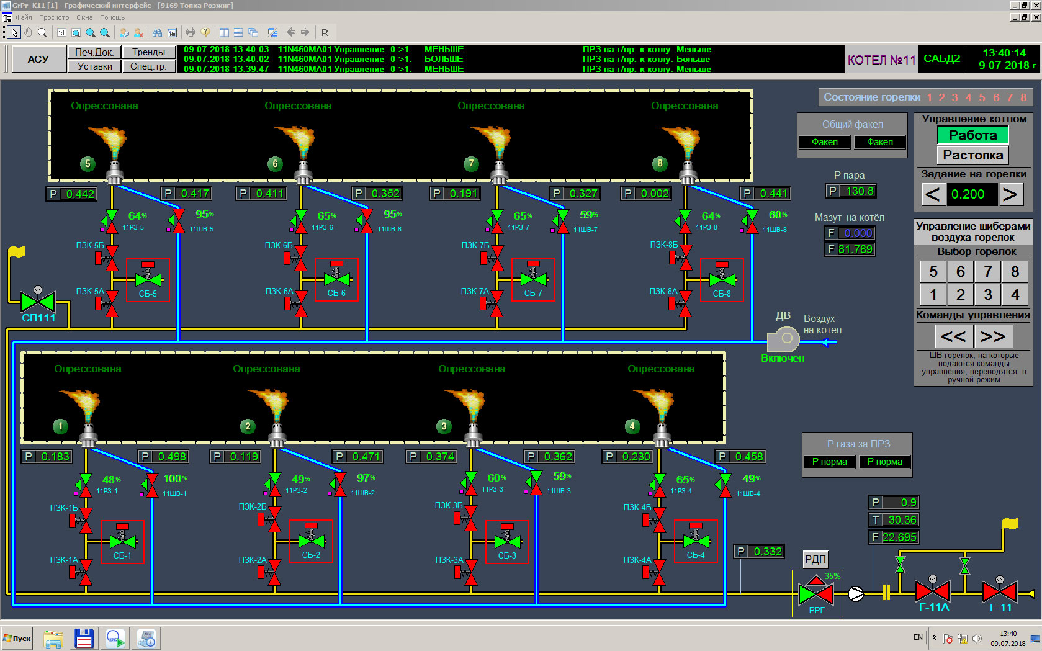Click the binoculars search icon
The width and height of the screenshot is (1042, 651).
tap(157, 32)
